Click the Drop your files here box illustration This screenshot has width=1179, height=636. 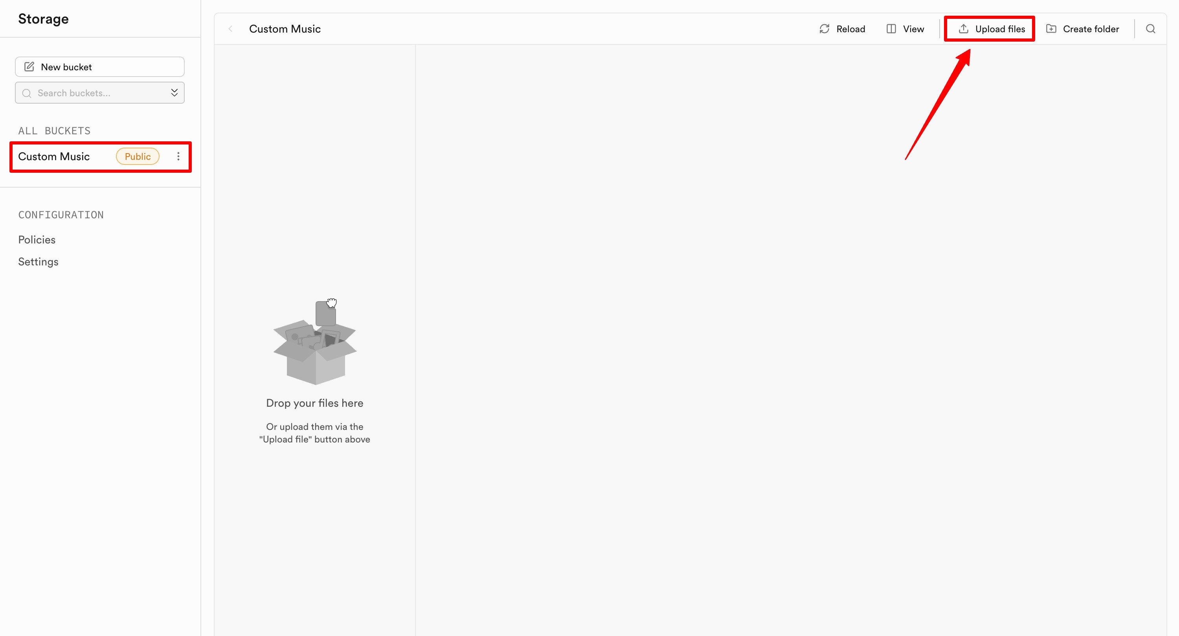pos(315,342)
